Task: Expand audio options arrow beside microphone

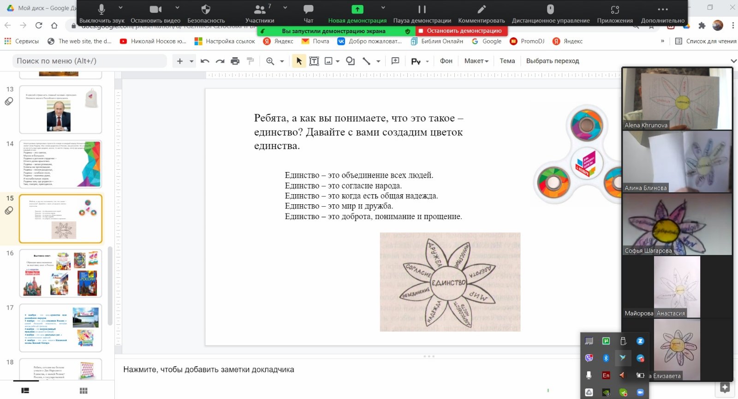Action: coord(120,8)
